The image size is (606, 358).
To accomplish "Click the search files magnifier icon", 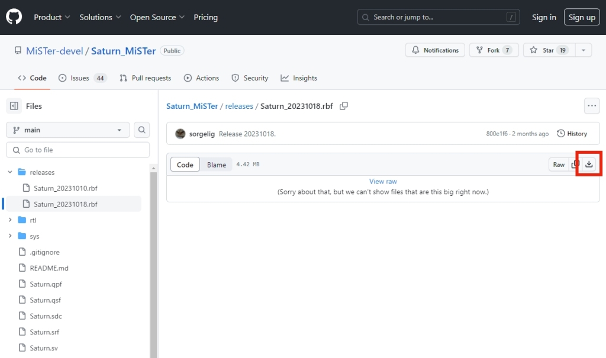I will click(x=142, y=130).
